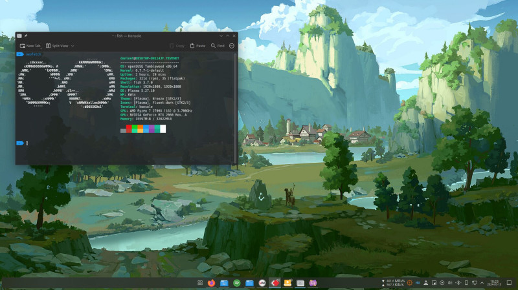Launch Firefox from the taskbar

point(212,283)
